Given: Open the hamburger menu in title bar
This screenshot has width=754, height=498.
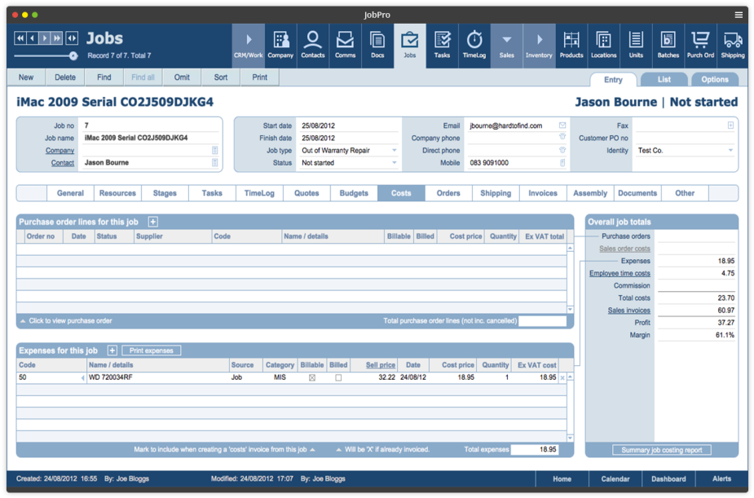Looking at the screenshot, I should point(739,15).
